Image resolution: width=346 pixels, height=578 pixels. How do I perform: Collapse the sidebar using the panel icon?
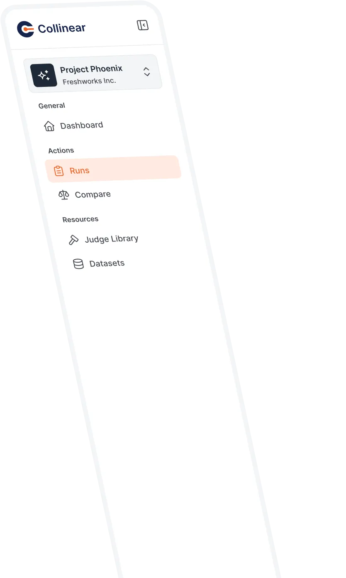coord(143,25)
